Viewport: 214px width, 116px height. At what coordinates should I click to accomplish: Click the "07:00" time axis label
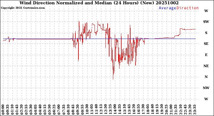point(59,110)
